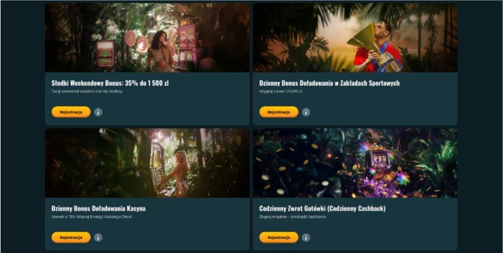Viewport: 503px width, 253px height.
Task: Open info icon for sports betting reload bonus
Action: point(306,112)
